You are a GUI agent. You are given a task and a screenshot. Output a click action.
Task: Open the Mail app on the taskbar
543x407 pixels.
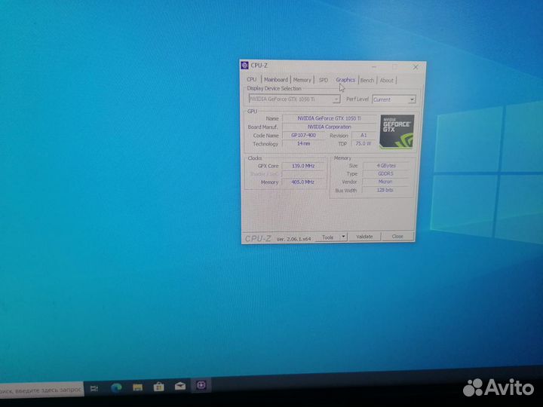tap(179, 387)
